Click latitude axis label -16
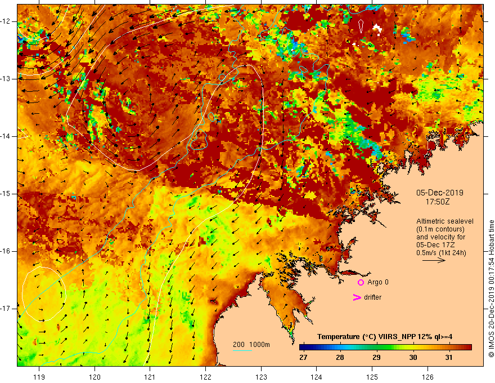This screenshot has width=495, height=383. (6, 251)
